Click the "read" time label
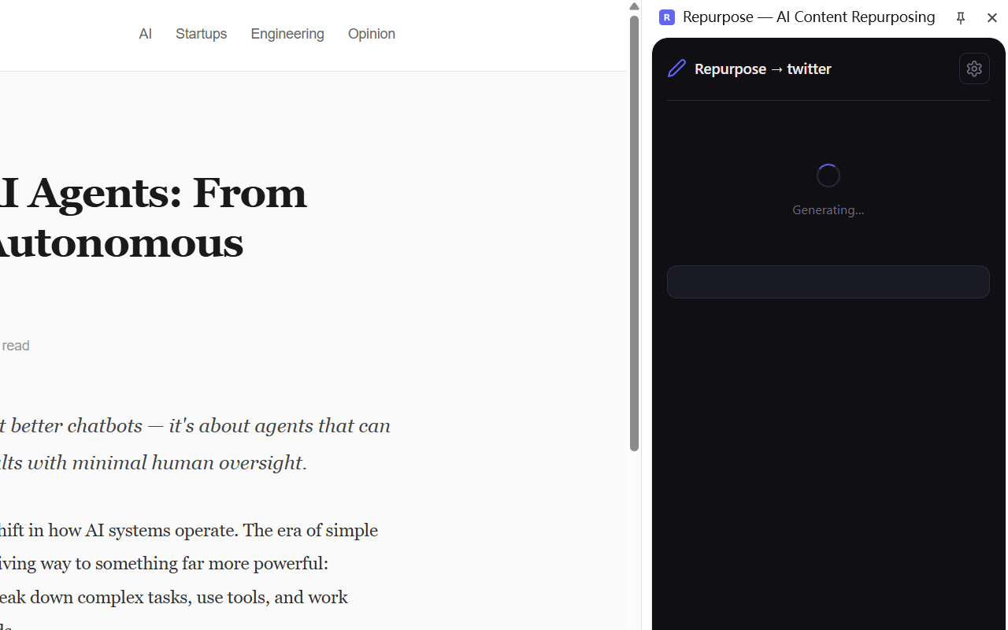 [x=16, y=346]
